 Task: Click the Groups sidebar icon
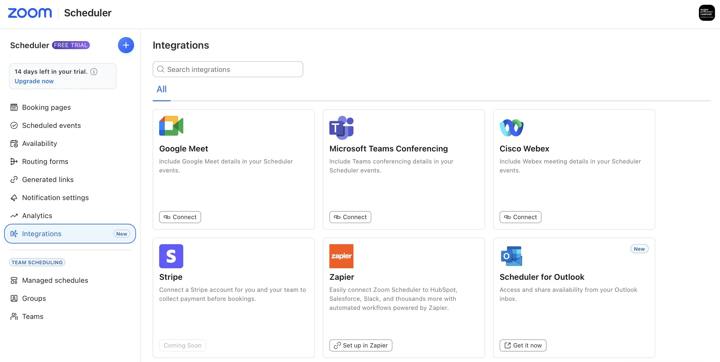coord(14,298)
